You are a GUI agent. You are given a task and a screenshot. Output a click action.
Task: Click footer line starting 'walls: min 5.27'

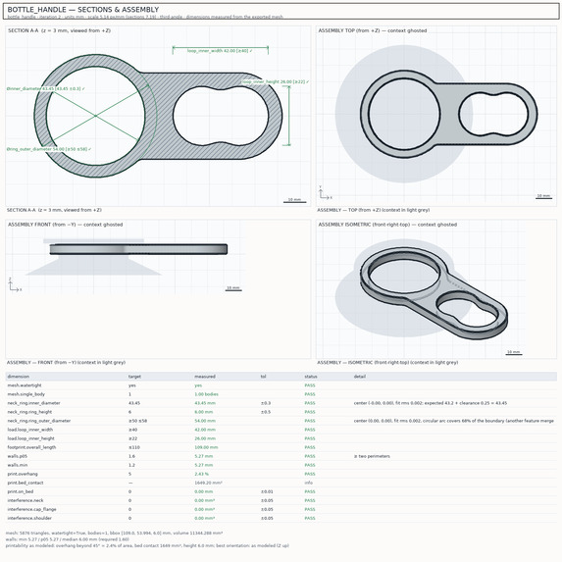click(68, 539)
